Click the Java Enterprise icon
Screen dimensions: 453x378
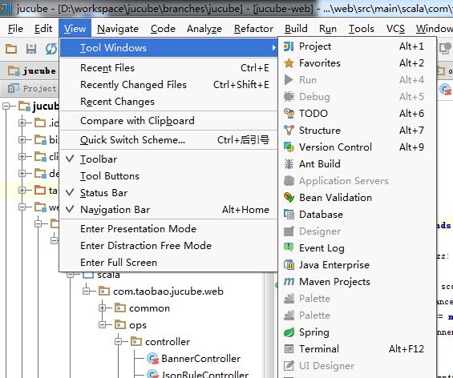289,265
